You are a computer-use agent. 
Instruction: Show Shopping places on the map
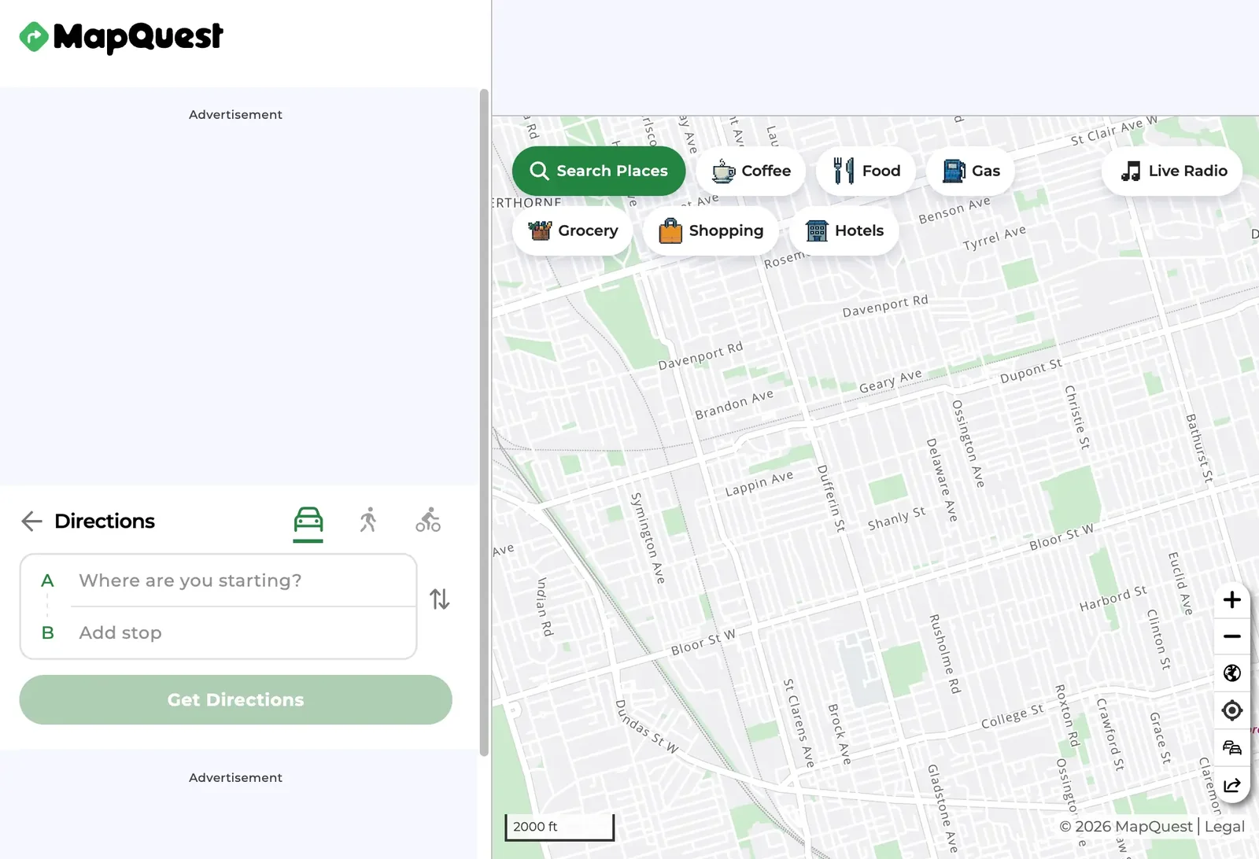[711, 230]
